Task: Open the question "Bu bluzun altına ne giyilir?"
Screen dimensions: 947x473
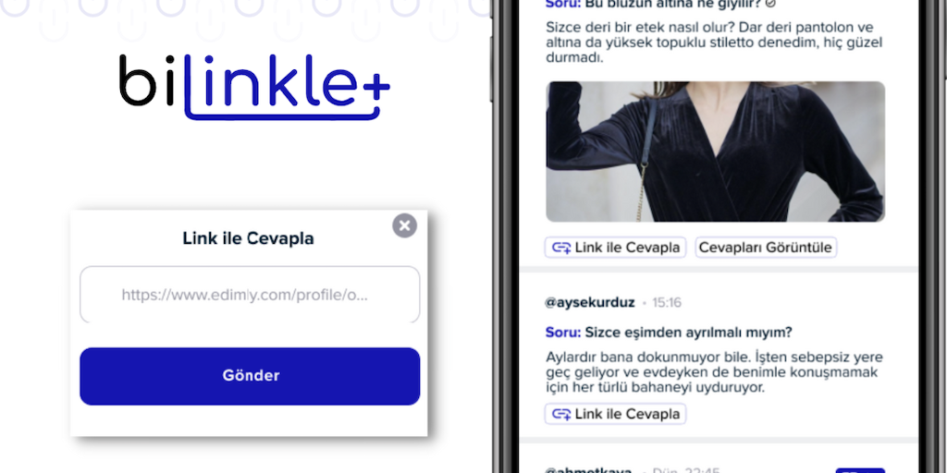Action: tap(673, 3)
